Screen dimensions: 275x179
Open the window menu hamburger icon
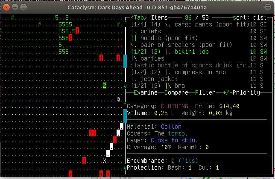tap(268, 7)
